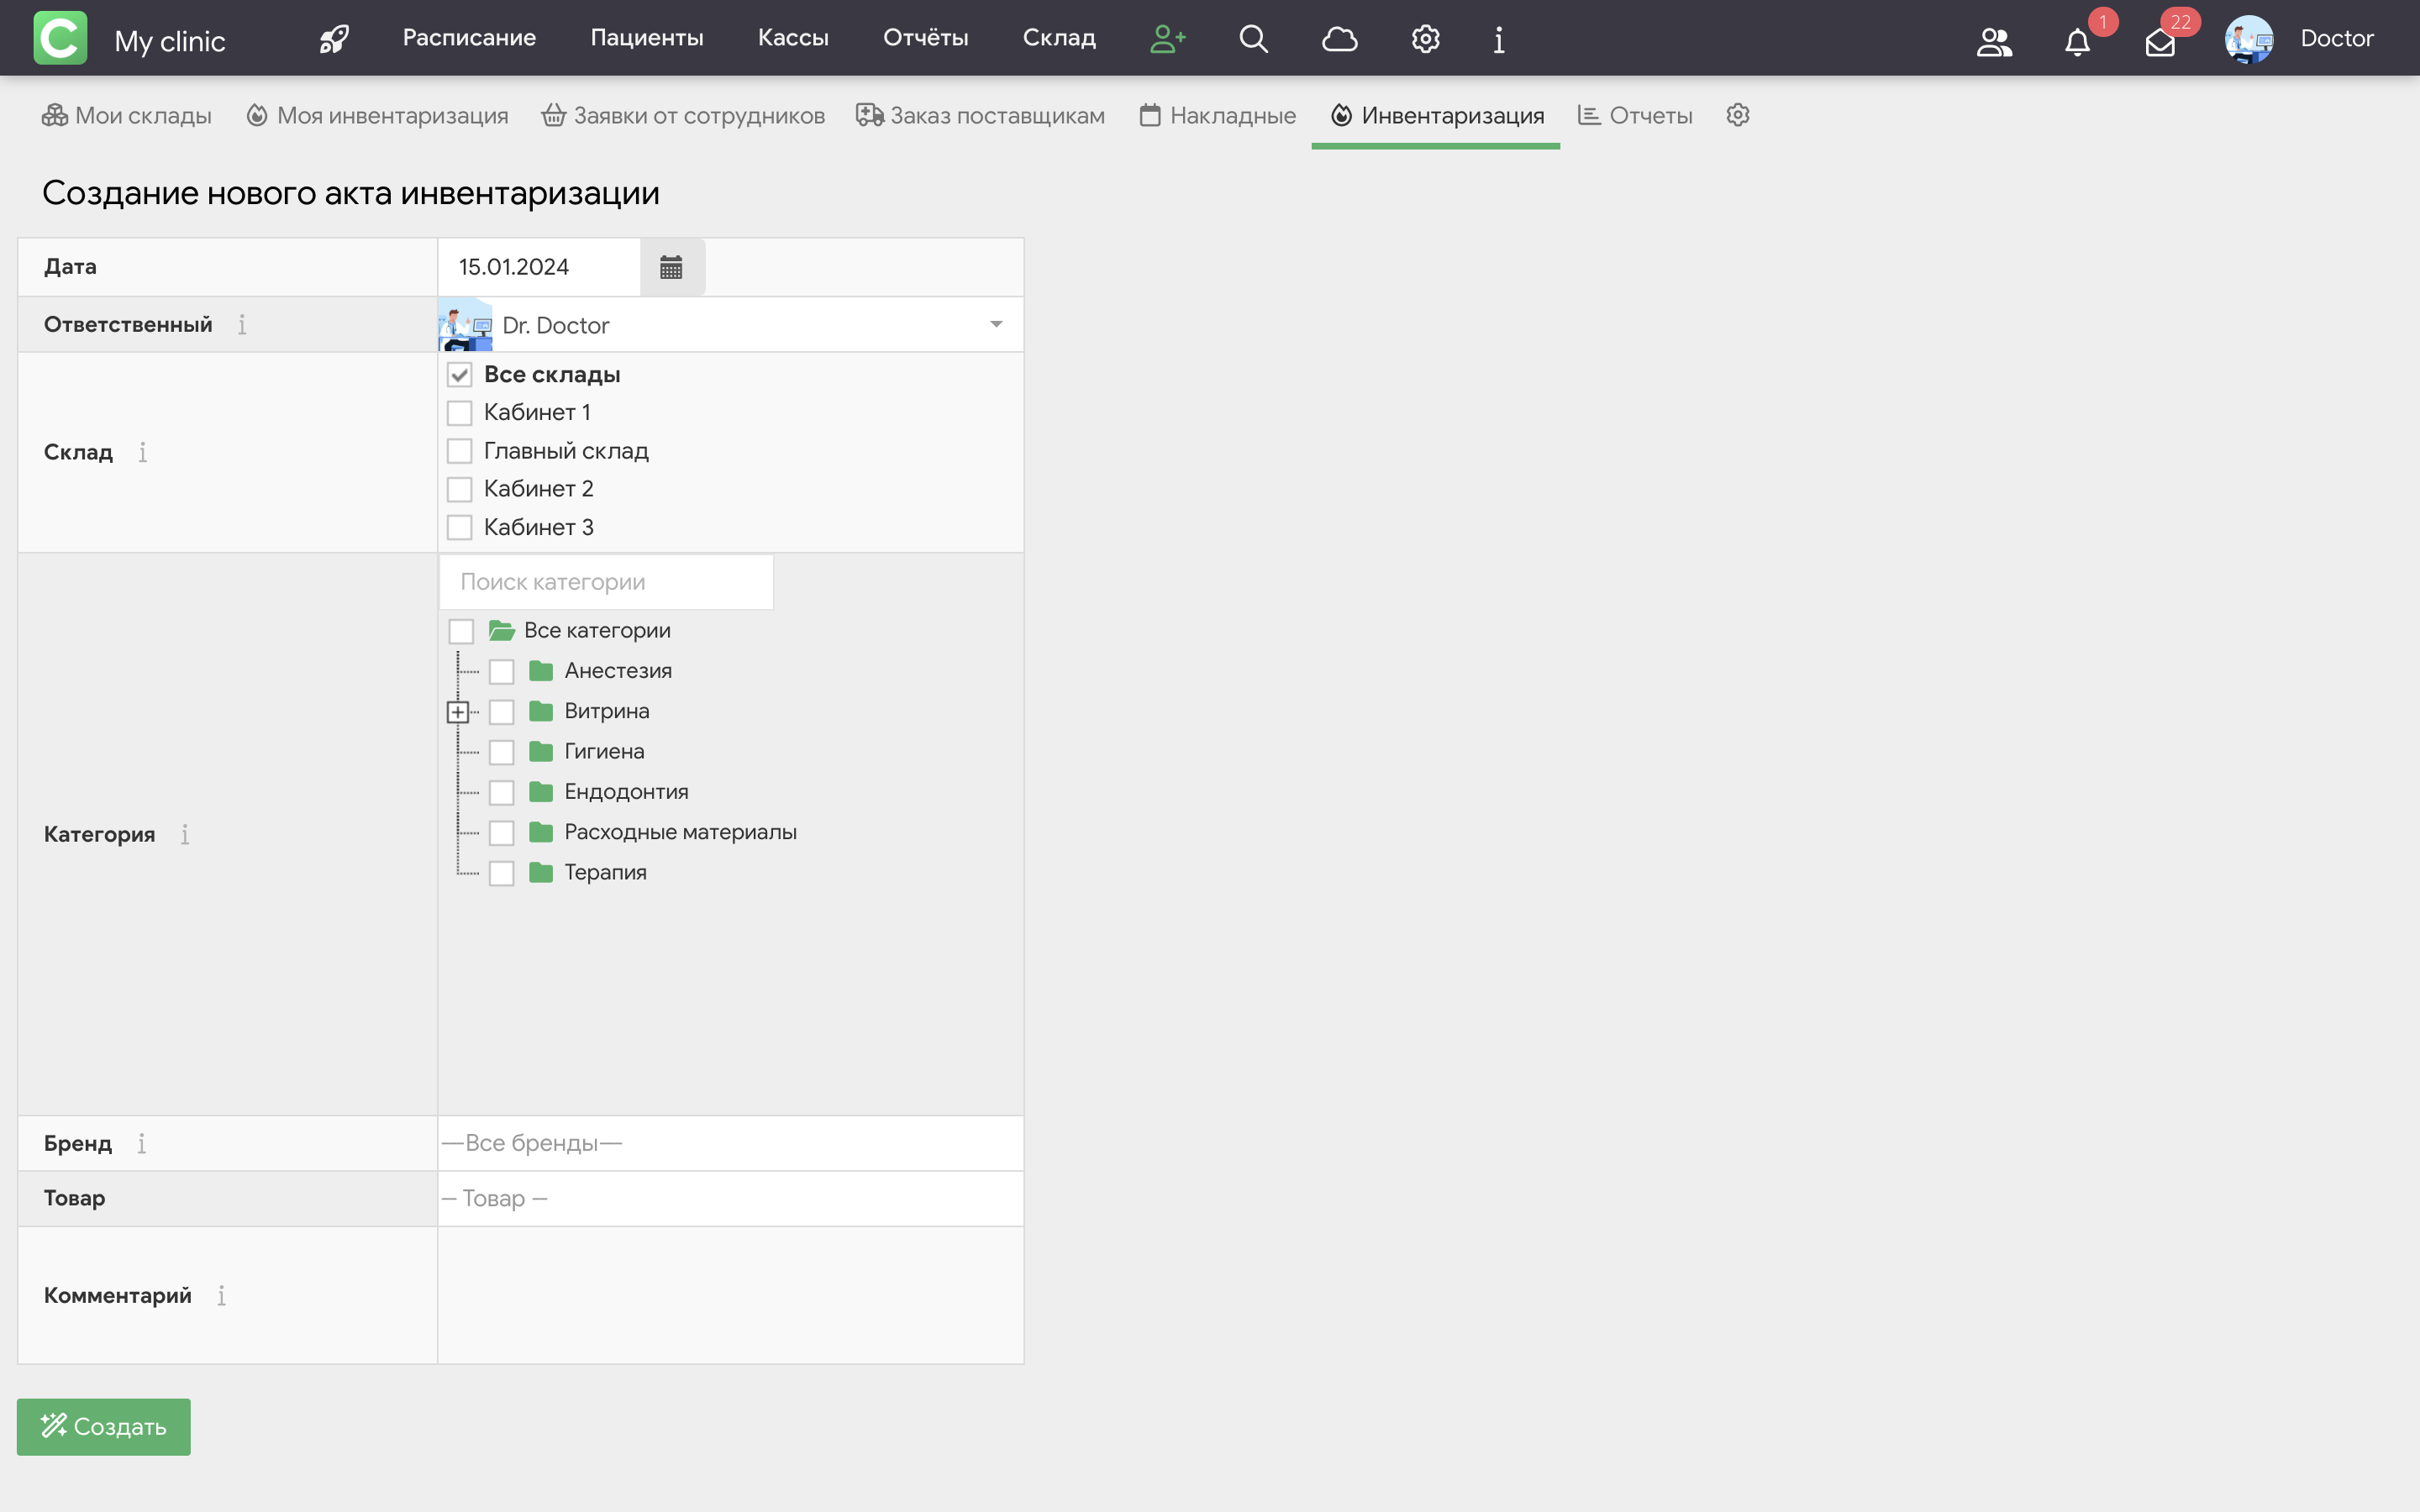Expand the Витрина category tree node

coord(458,712)
